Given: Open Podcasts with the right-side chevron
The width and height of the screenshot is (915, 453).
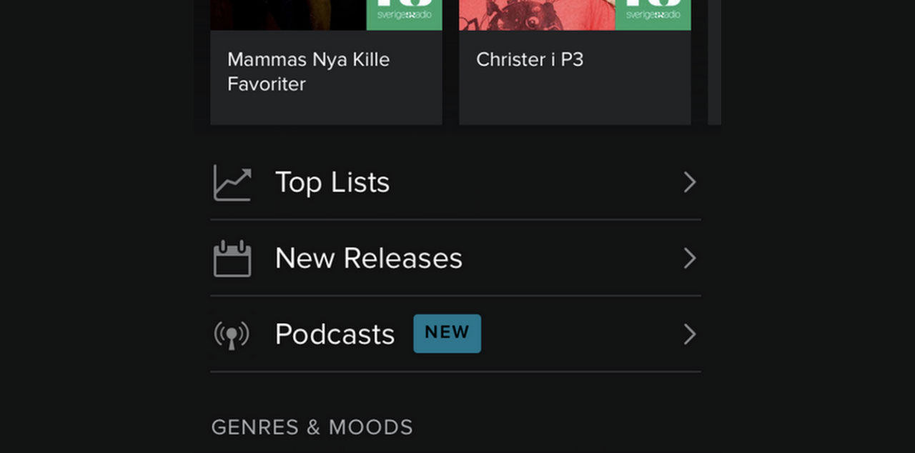Looking at the screenshot, I should pos(689,334).
